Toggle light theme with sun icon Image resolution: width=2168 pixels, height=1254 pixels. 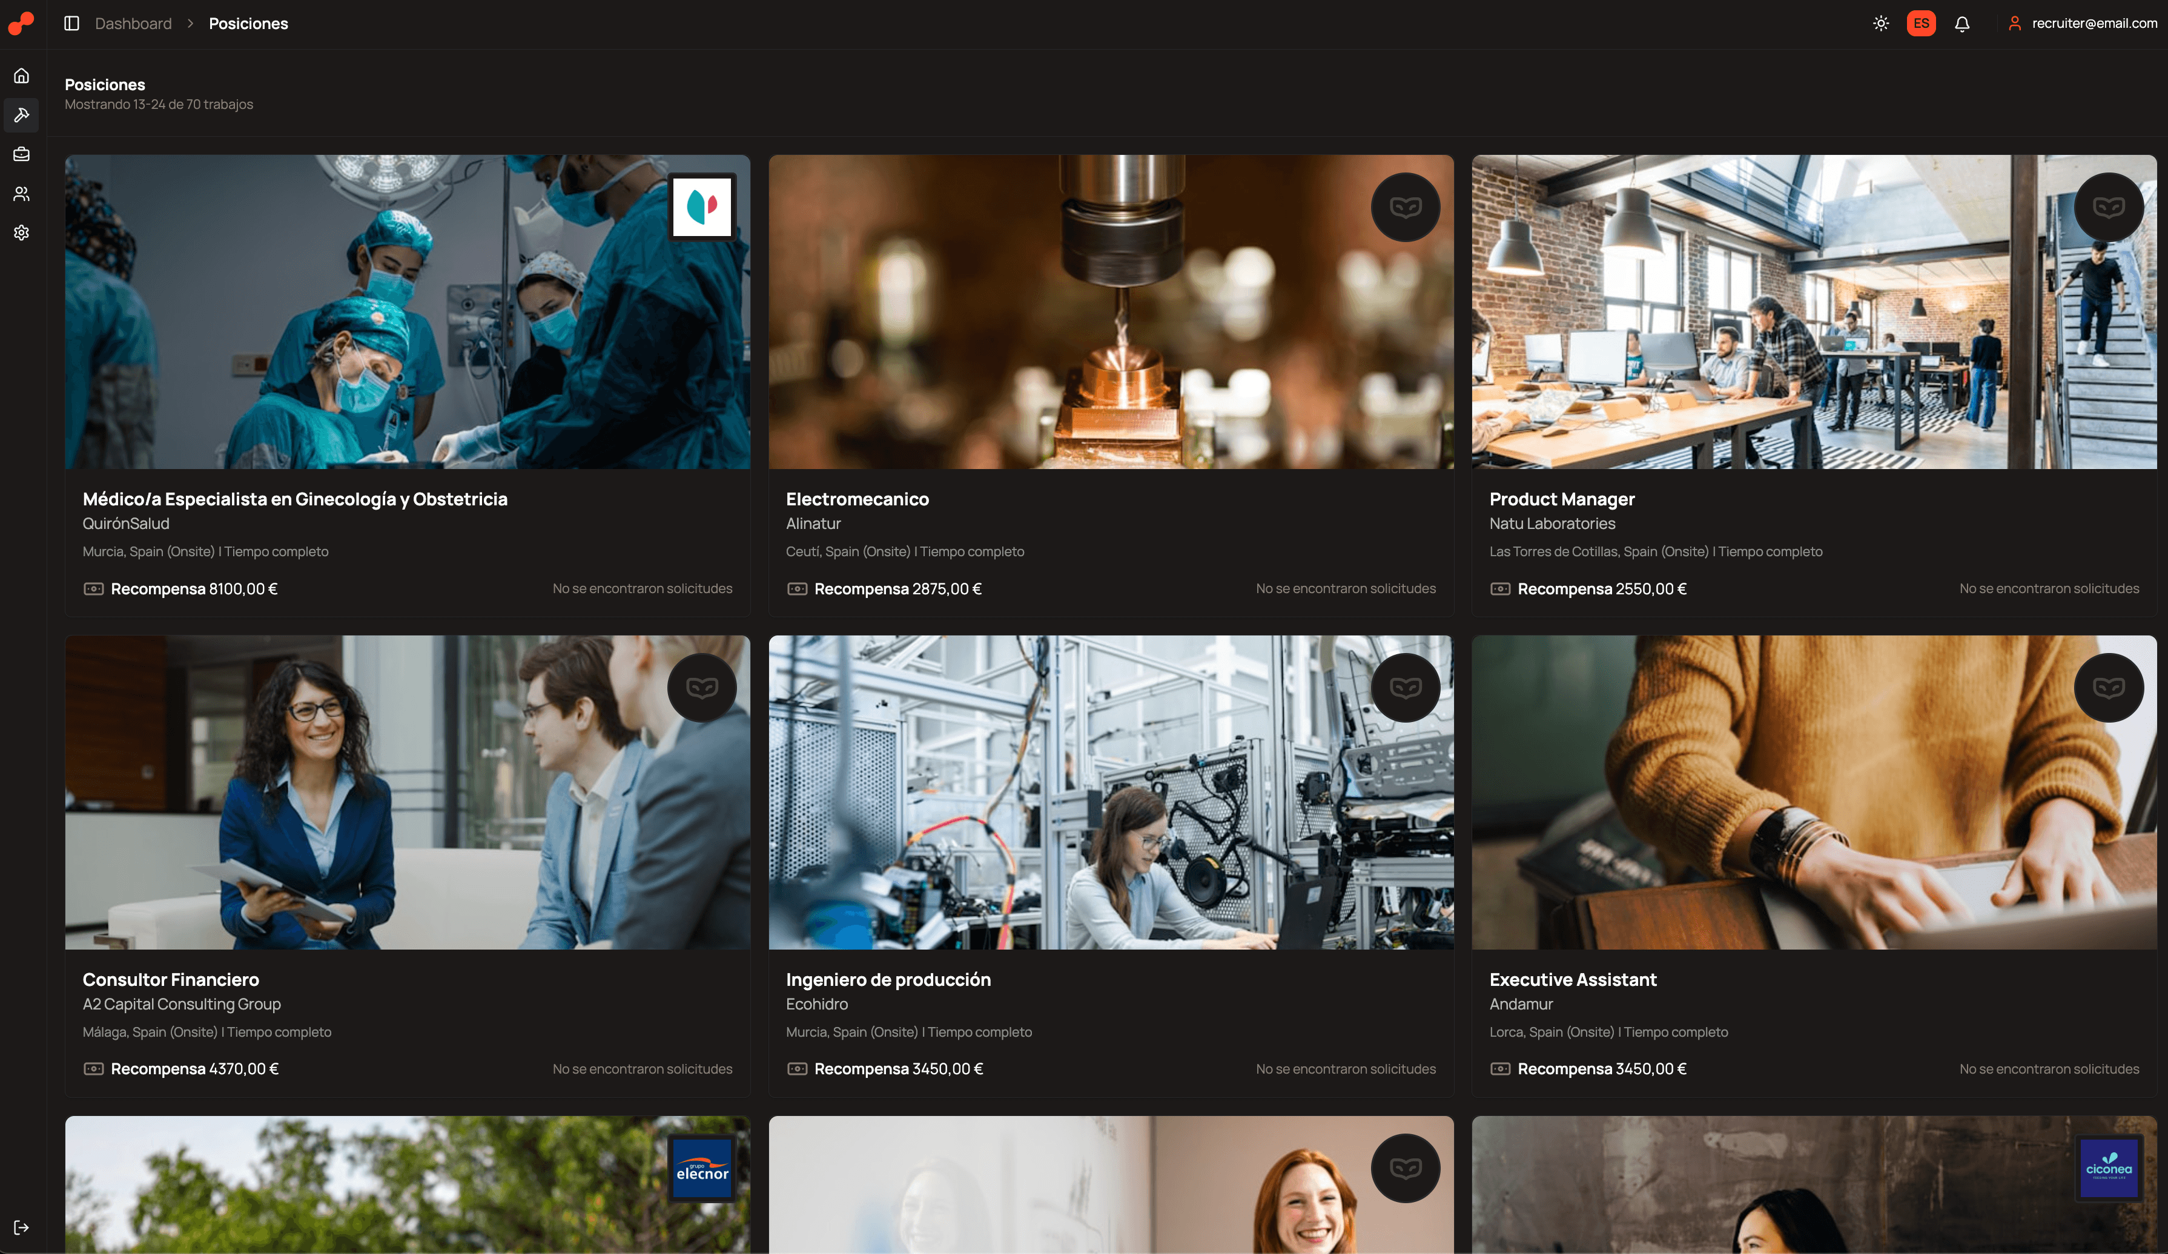point(1881,24)
